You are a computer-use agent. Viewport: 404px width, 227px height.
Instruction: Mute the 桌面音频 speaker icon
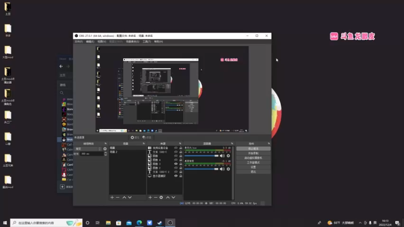(222, 169)
